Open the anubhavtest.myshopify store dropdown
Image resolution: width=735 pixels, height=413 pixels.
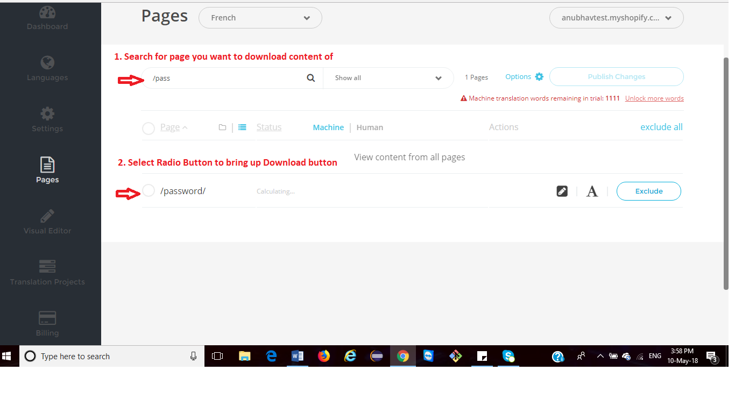pyautogui.click(x=616, y=18)
